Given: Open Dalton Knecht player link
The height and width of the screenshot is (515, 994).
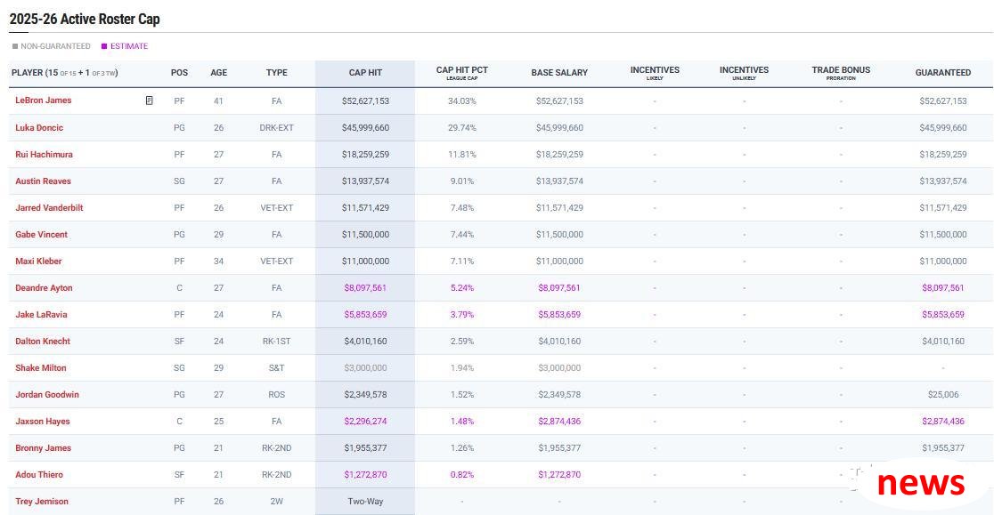Looking at the screenshot, I should click(43, 341).
